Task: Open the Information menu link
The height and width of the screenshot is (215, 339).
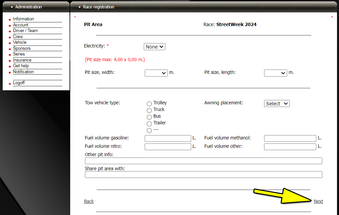Action: pos(23,19)
